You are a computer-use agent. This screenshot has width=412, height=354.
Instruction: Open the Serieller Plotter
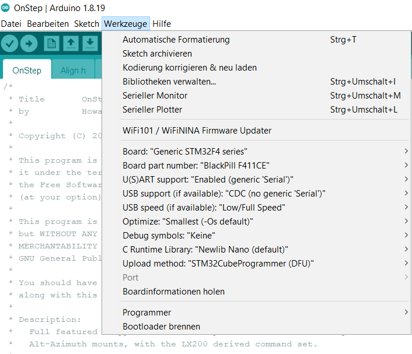(x=256, y=110)
